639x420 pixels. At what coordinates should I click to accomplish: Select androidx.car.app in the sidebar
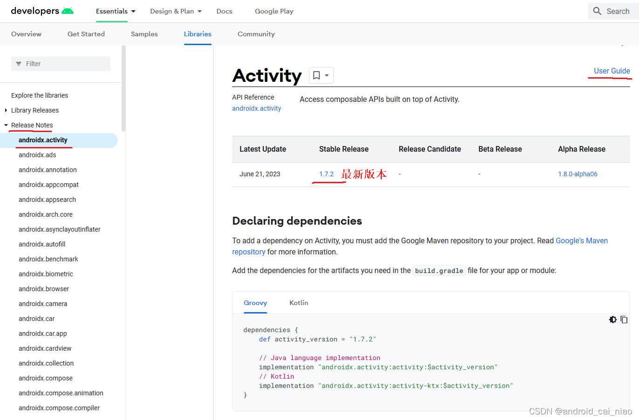43,333
